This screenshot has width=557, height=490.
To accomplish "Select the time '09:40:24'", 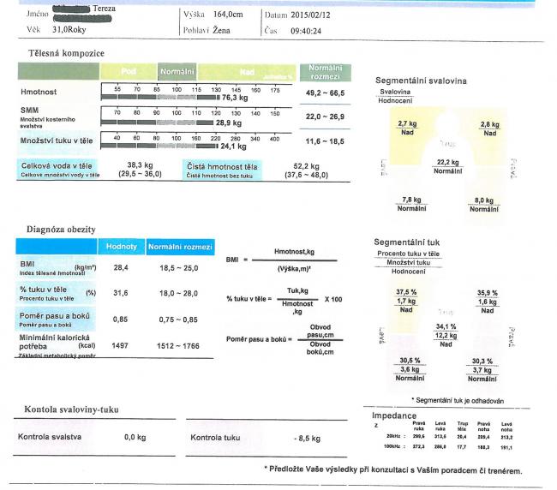I will [306, 31].
